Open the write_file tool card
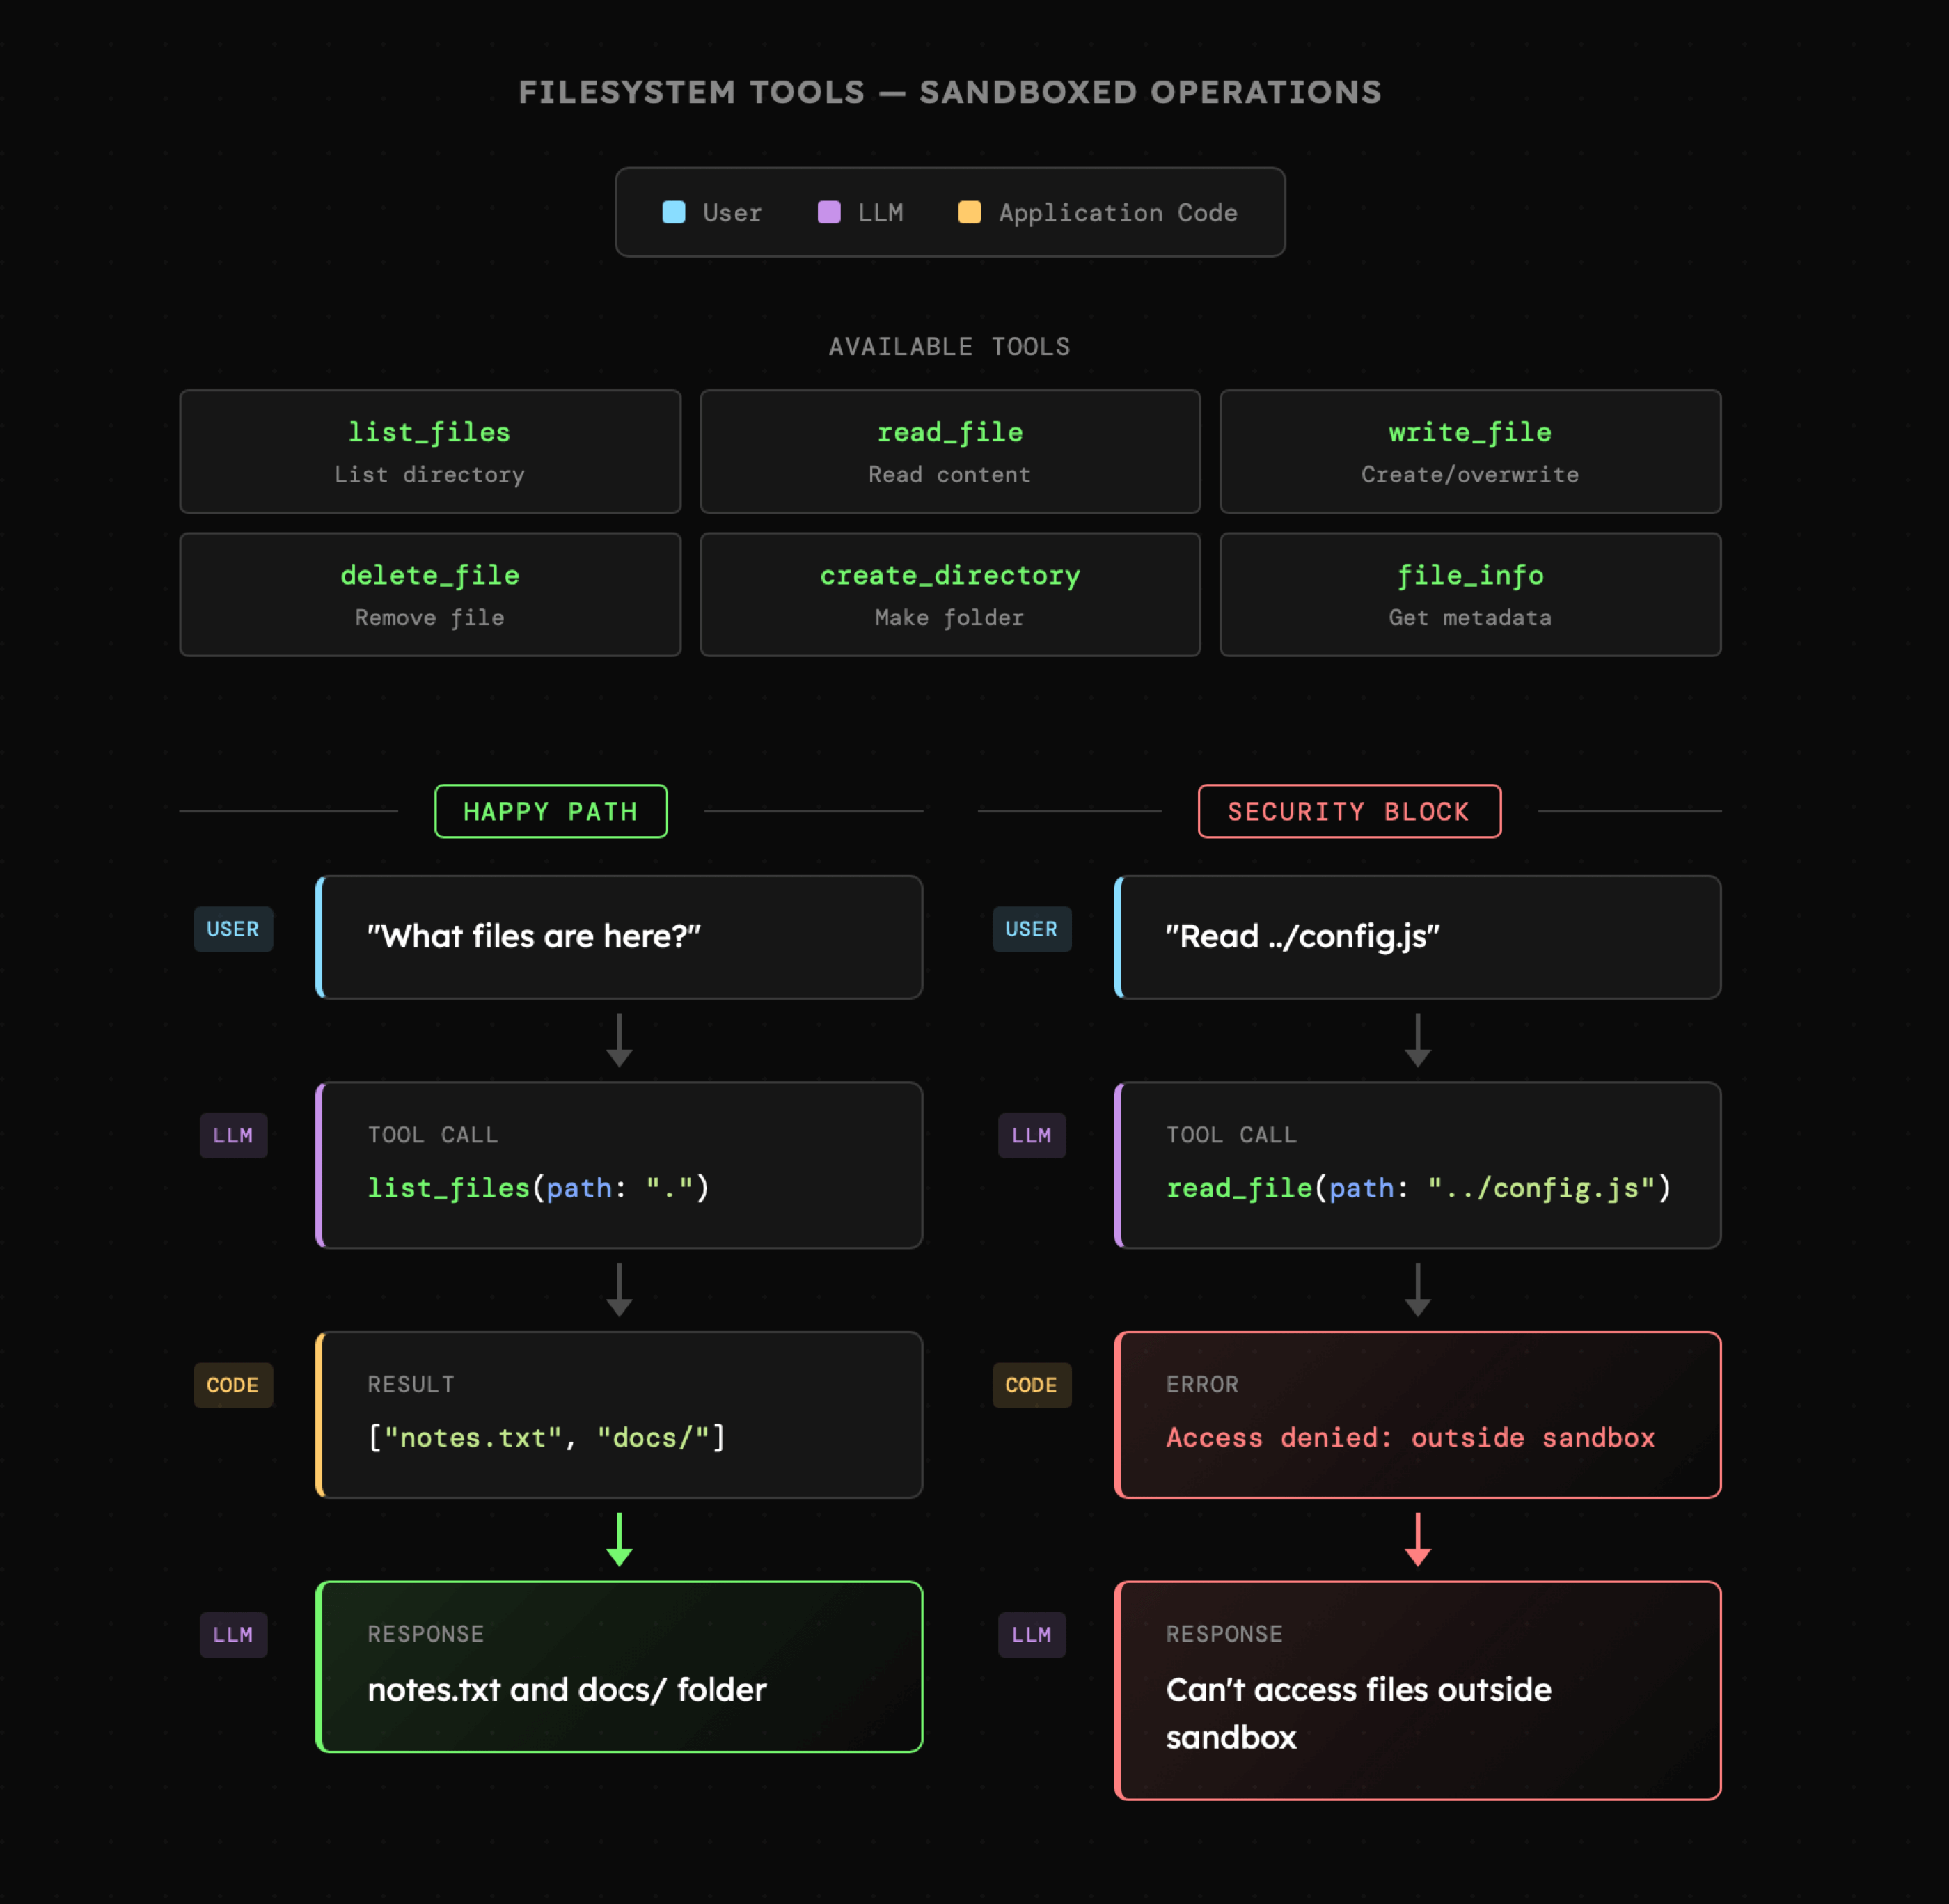Screen dimensions: 1949x1904 pos(1470,452)
